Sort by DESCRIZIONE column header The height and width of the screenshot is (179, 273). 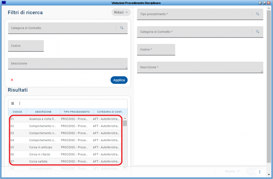[x=43, y=112]
